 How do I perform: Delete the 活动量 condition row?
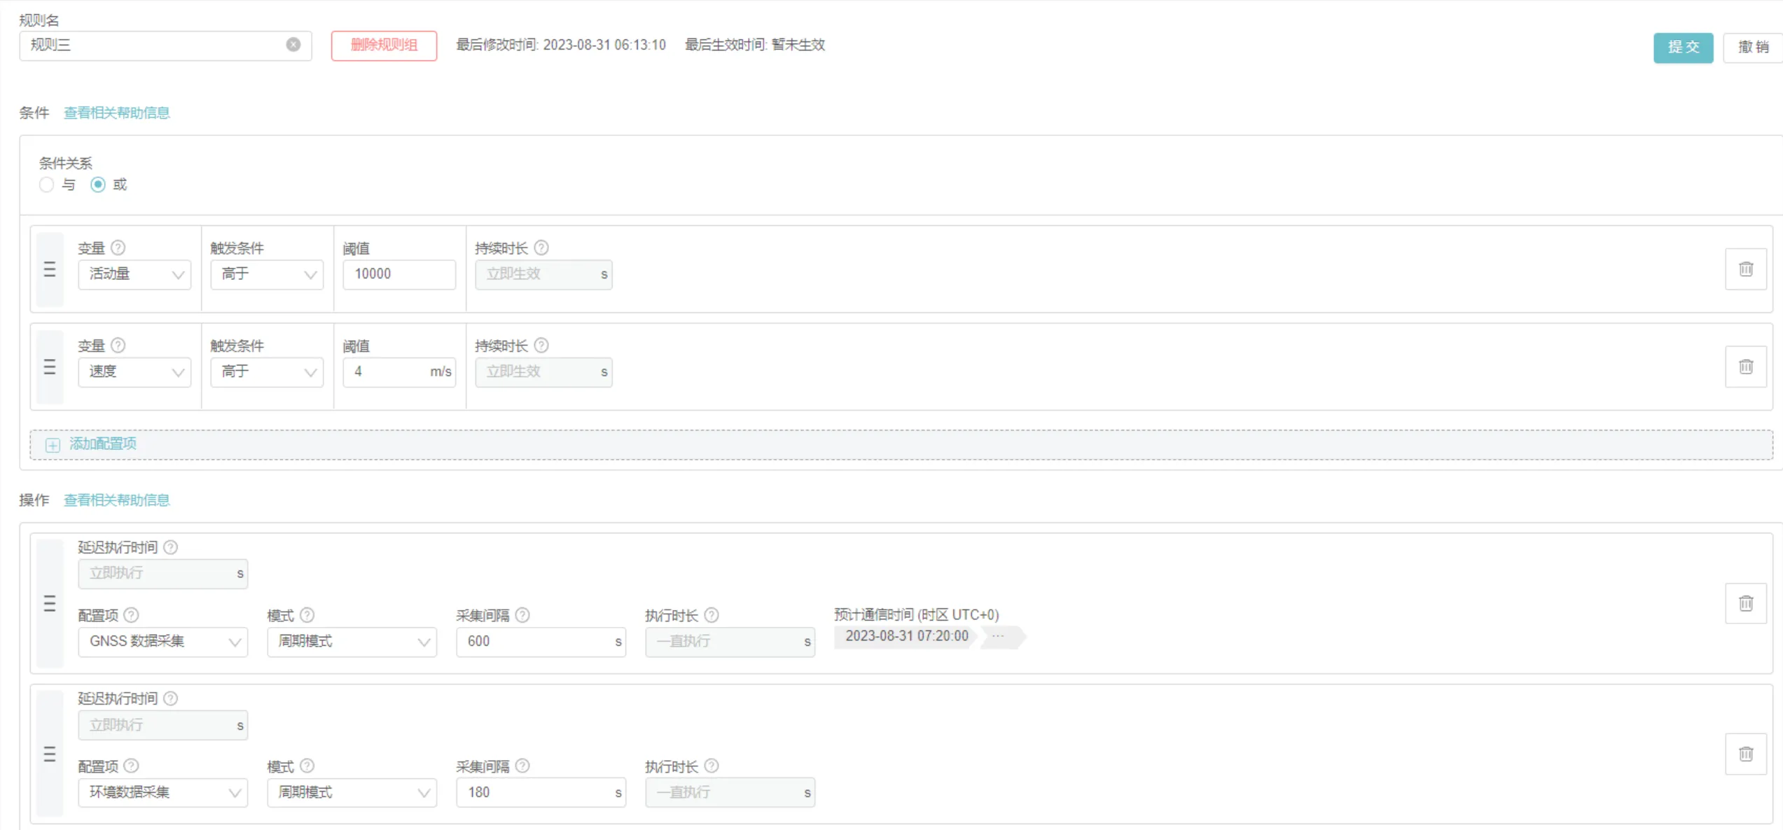tap(1745, 269)
